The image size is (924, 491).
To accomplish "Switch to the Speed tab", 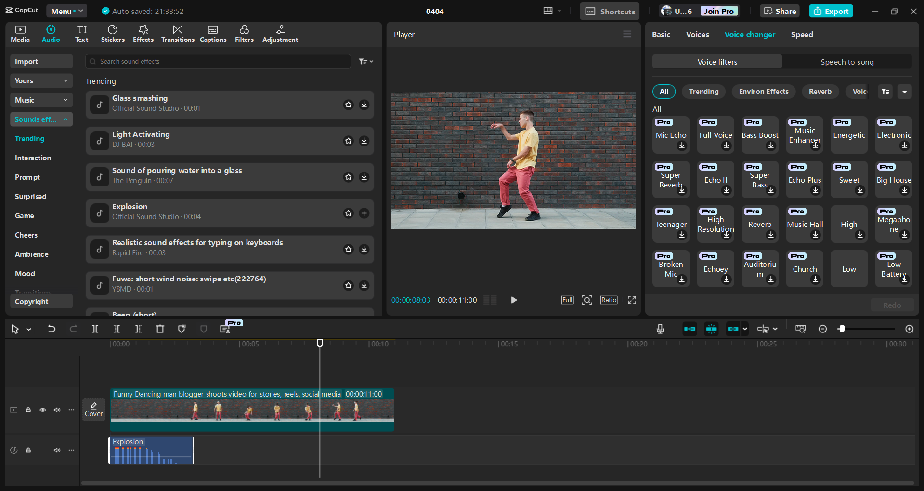I will (802, 35).
